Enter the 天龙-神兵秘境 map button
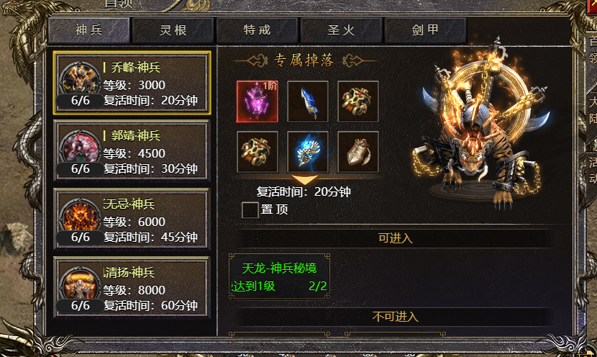The height and width of the screenshot is (357, 597). (x=280, y=276)
